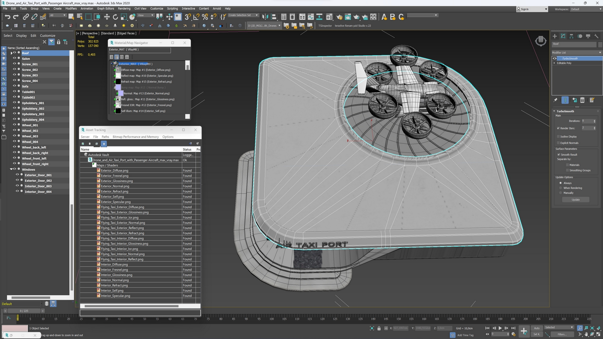The height and width of the screenshot is (339, 603).
Task: Expand the Roof tree item arrow
Action: click(x=12, y=53)
